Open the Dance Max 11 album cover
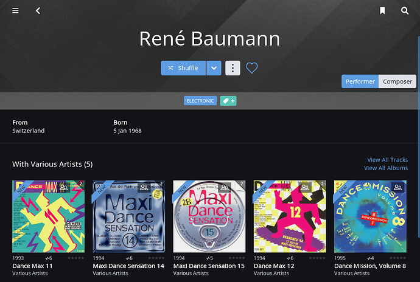This screenshot has width=420, height=282. tap(49, 216)
